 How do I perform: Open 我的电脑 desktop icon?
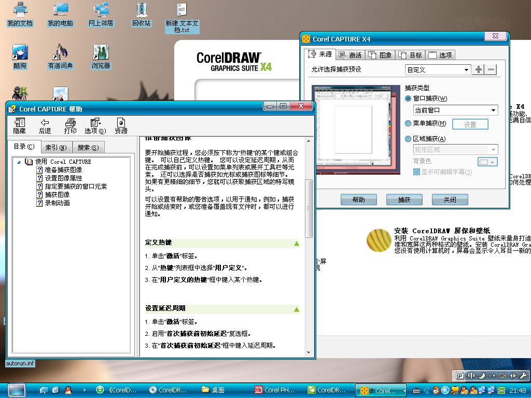pyautogui.click(x=60, y=14)
